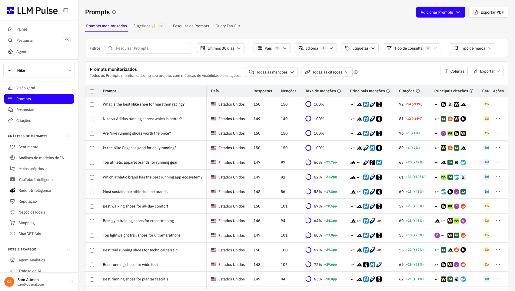
Task: Click info icon next to Taxa de menções
Action: (339, 91)
